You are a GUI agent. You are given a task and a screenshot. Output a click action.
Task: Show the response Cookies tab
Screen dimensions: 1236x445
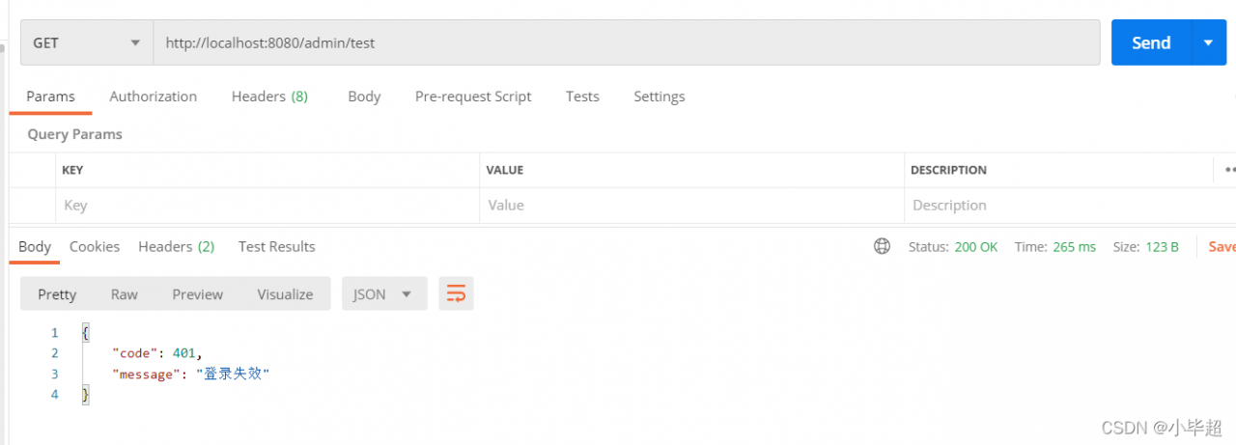pos(95,246)
